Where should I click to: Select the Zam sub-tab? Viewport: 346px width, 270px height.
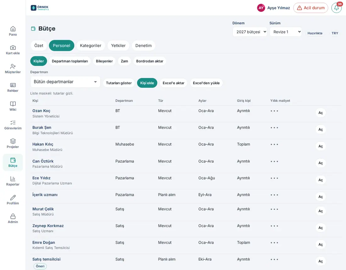tap(125, 61)
